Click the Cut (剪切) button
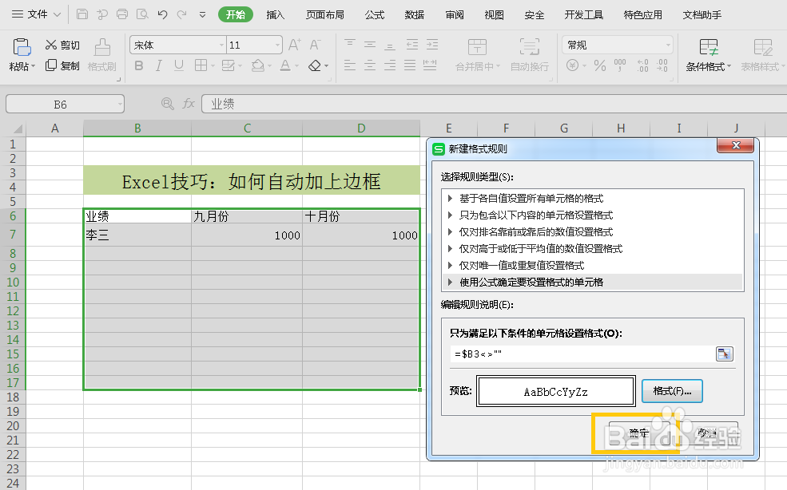This screenshot has width=787, height=490. click(62, 45)
